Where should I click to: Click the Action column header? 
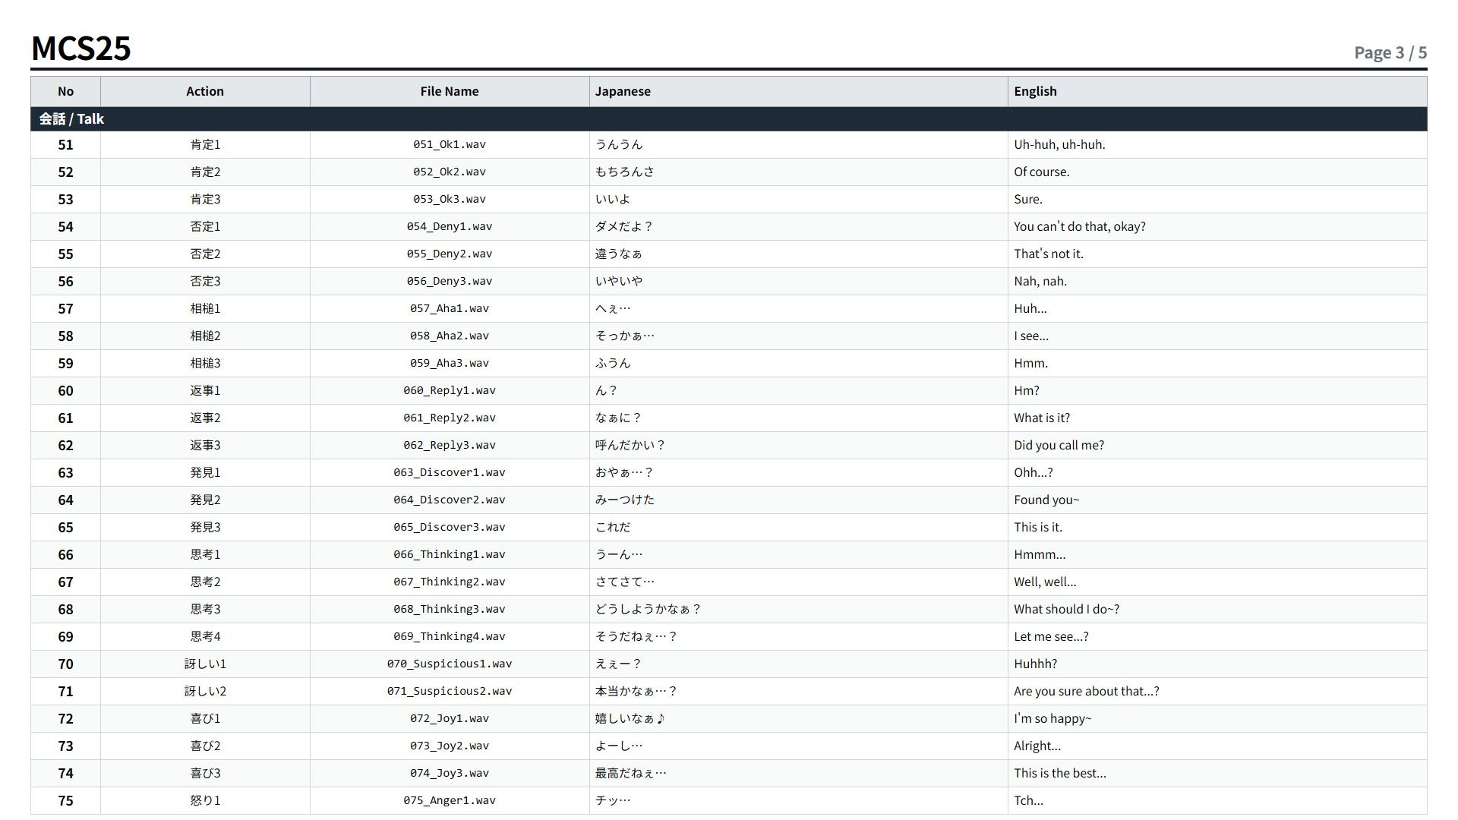(x=205, y=91)
